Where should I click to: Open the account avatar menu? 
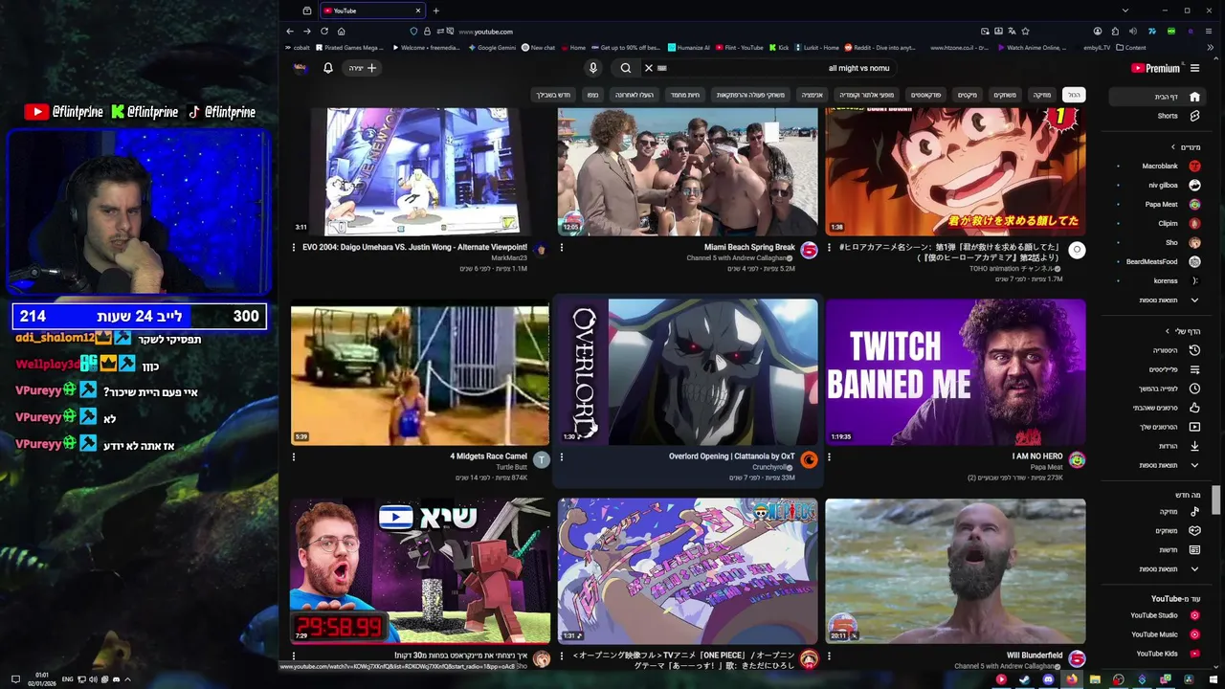click(x=300, y=68)
